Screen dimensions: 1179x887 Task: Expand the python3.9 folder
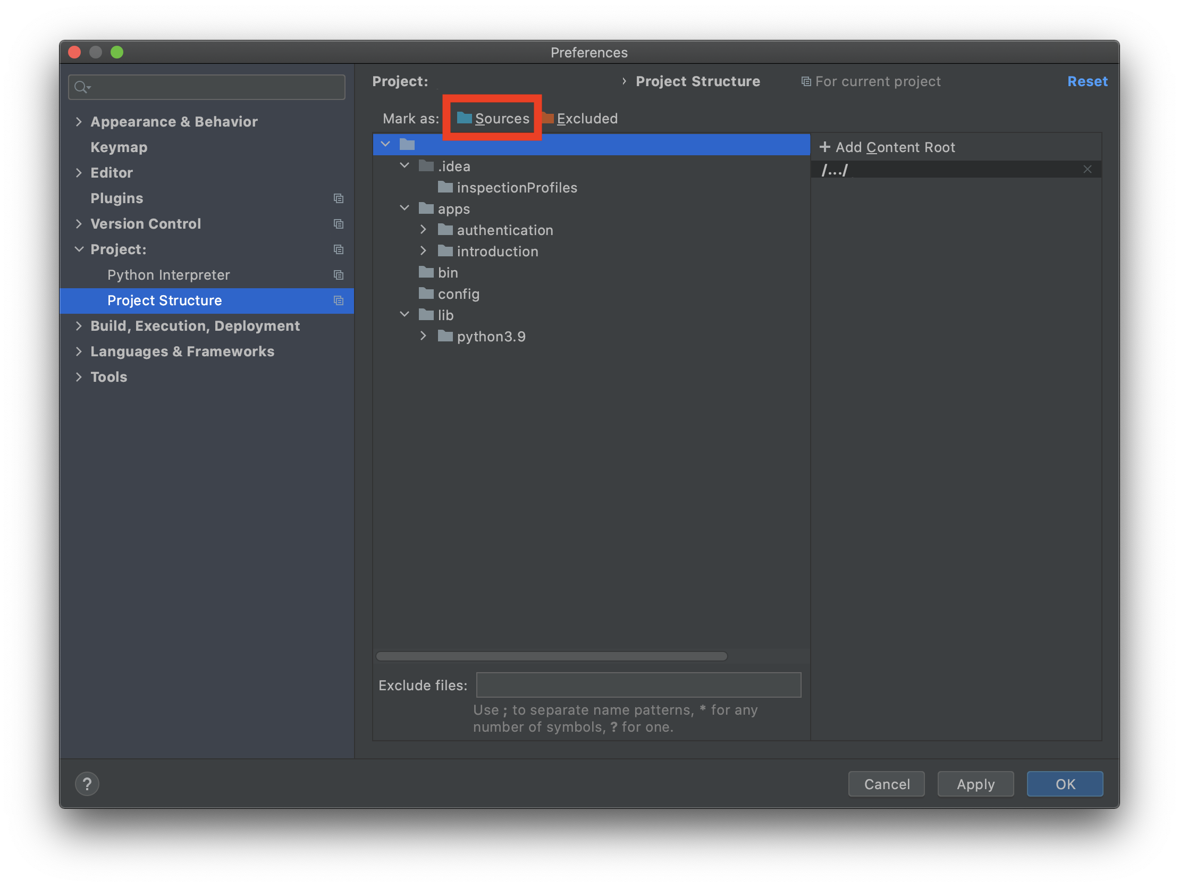click(x=423, y=336)
